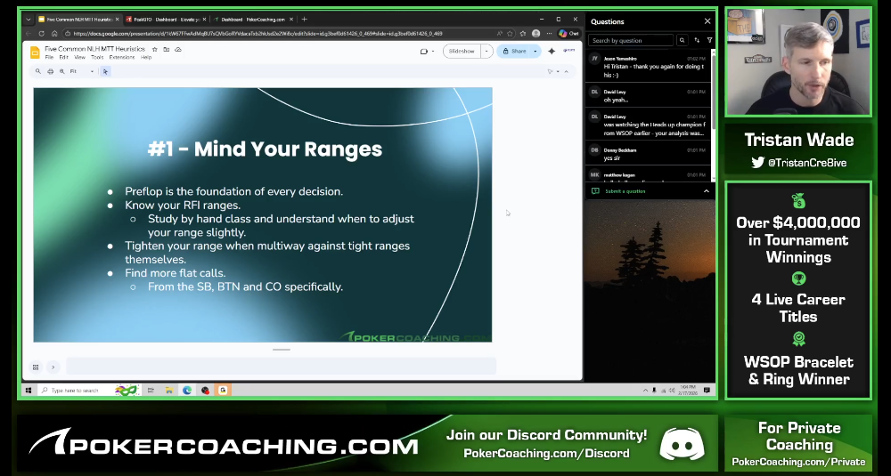Screen dimensions: 891x476
Task: Switch to the Five Common NLH MTT Heuristics tab
Action: pos(78,20)
